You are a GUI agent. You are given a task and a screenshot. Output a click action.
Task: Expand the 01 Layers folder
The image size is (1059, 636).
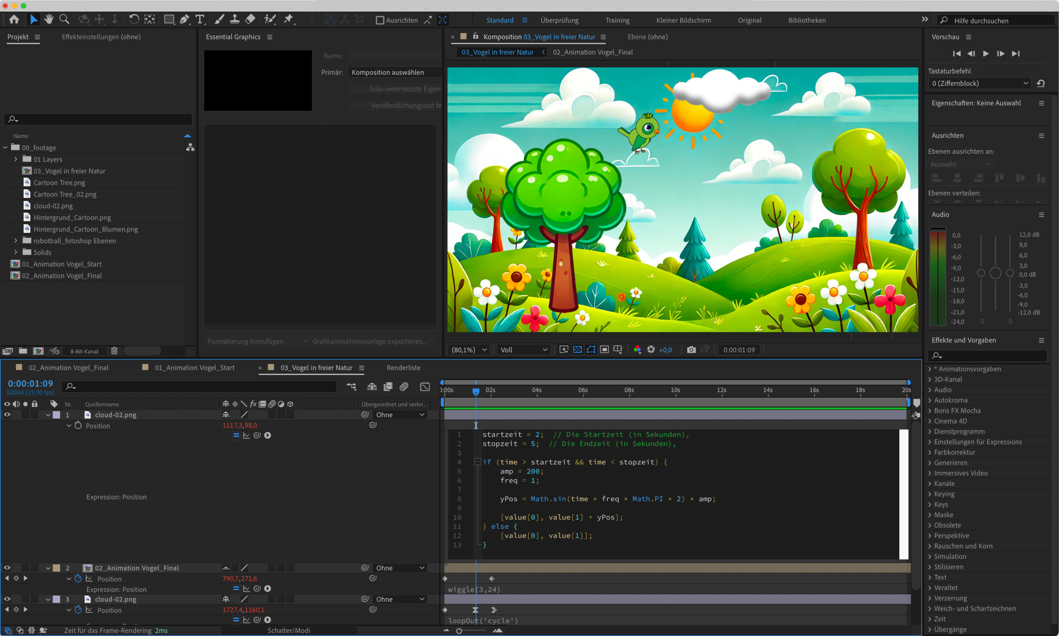[x=16, y=159]
